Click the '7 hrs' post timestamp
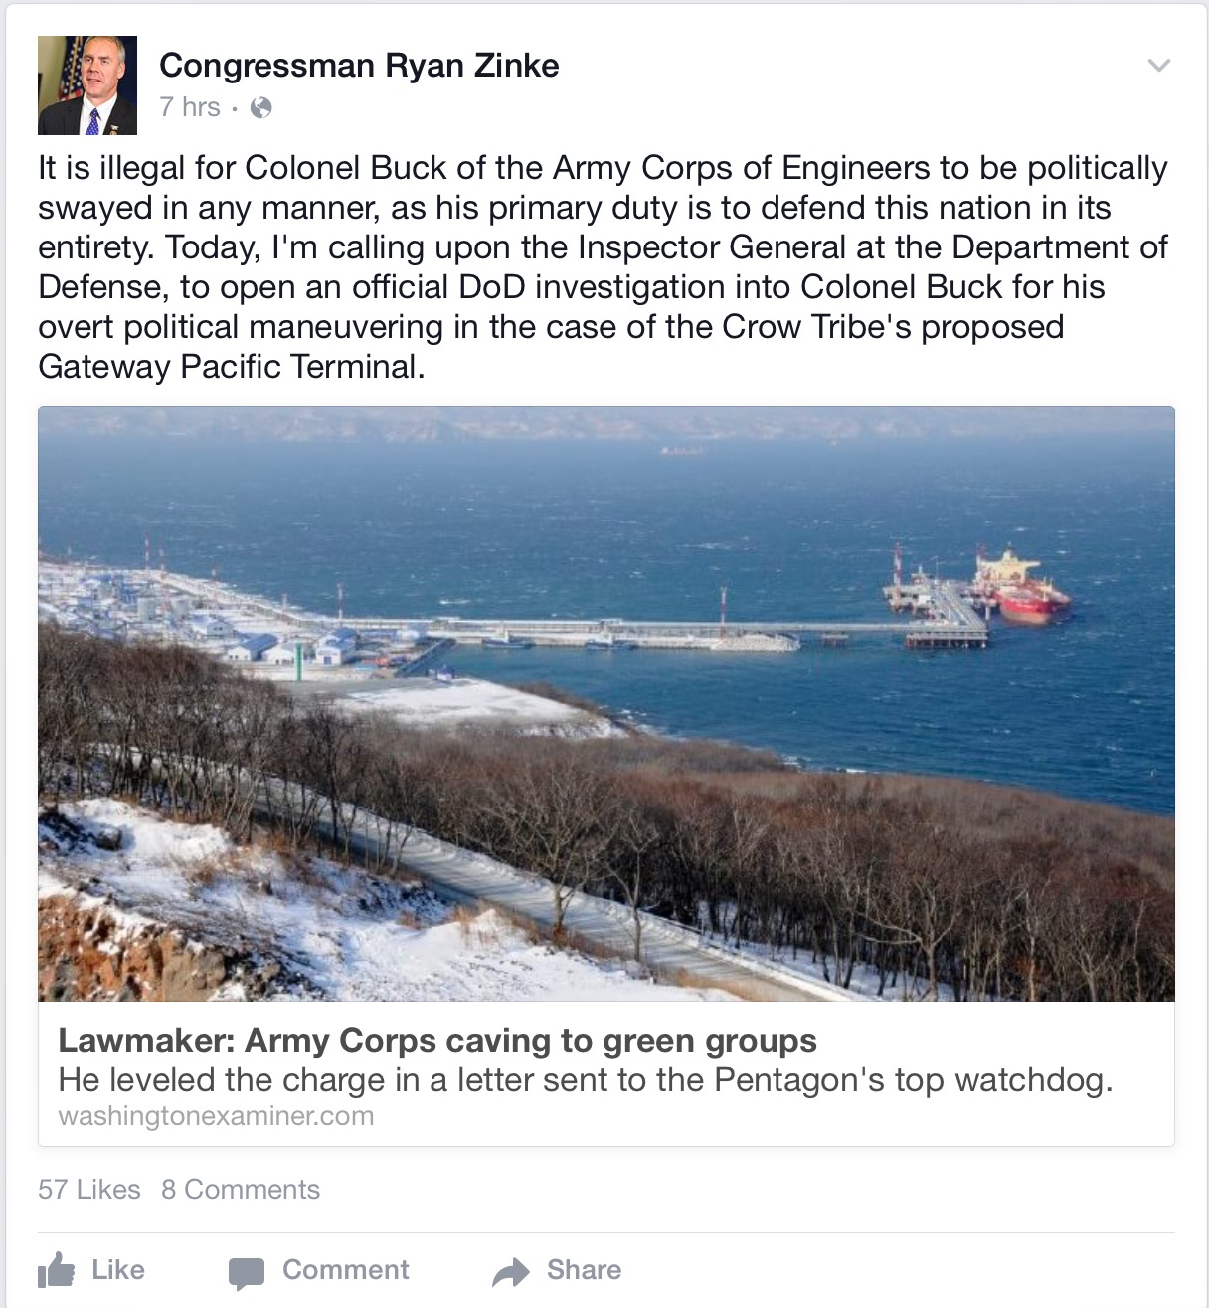 pyautogui.click(x=190, y=107)
